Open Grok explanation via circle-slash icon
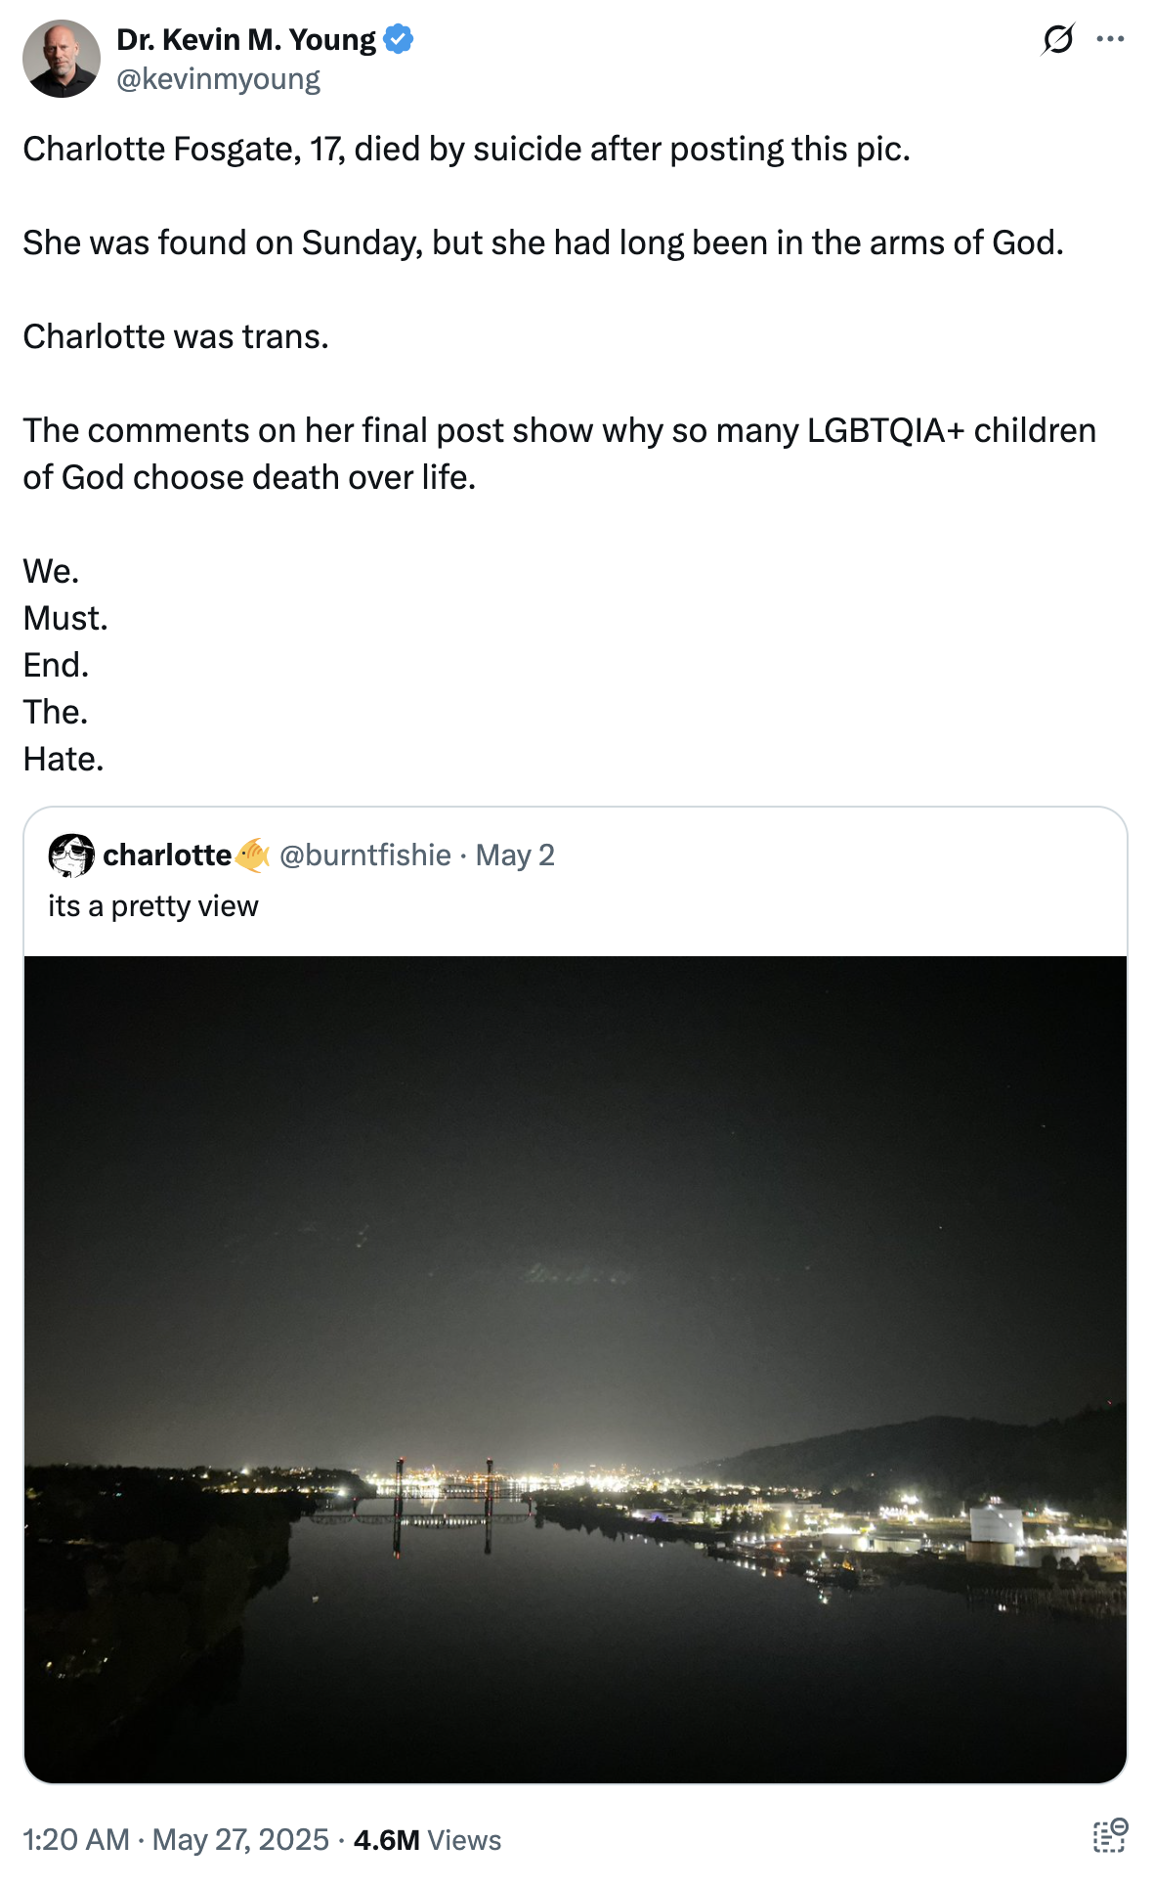 tap(1058, 37)
